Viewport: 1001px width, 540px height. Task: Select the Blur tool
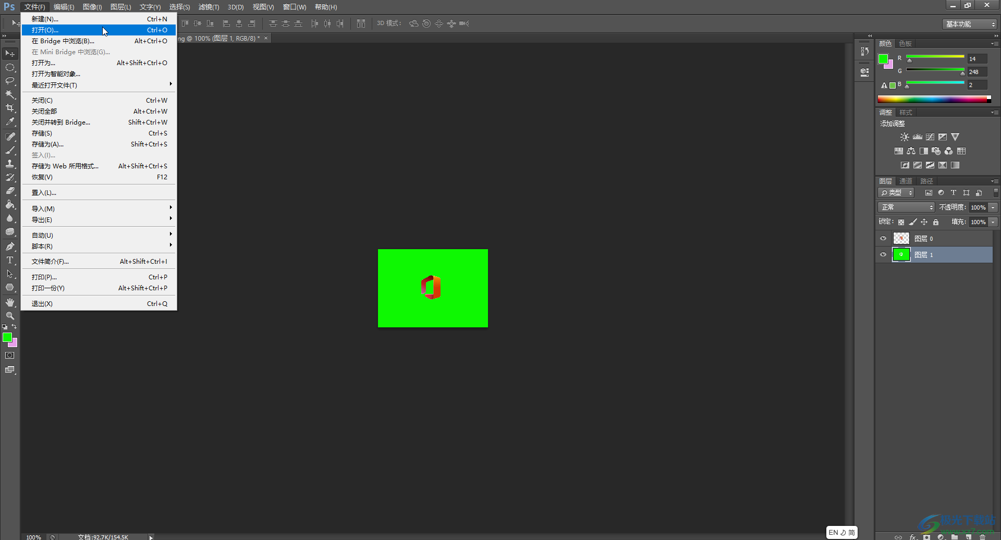[x=10, y=218]
